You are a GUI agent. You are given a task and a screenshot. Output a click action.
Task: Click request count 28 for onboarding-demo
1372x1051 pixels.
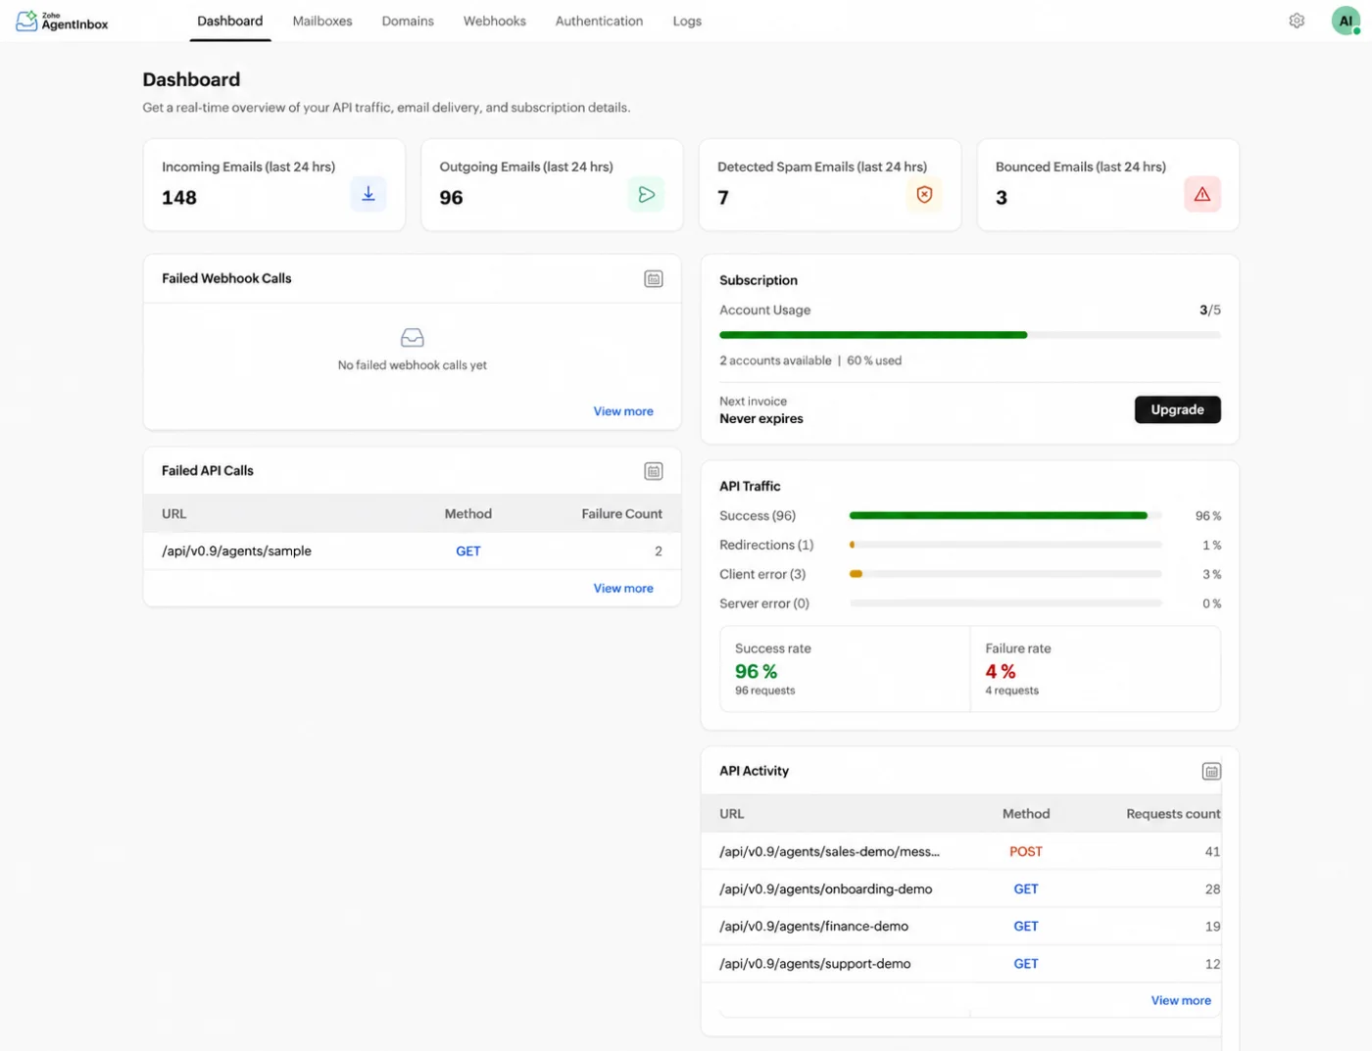[x=1212, y=889]
